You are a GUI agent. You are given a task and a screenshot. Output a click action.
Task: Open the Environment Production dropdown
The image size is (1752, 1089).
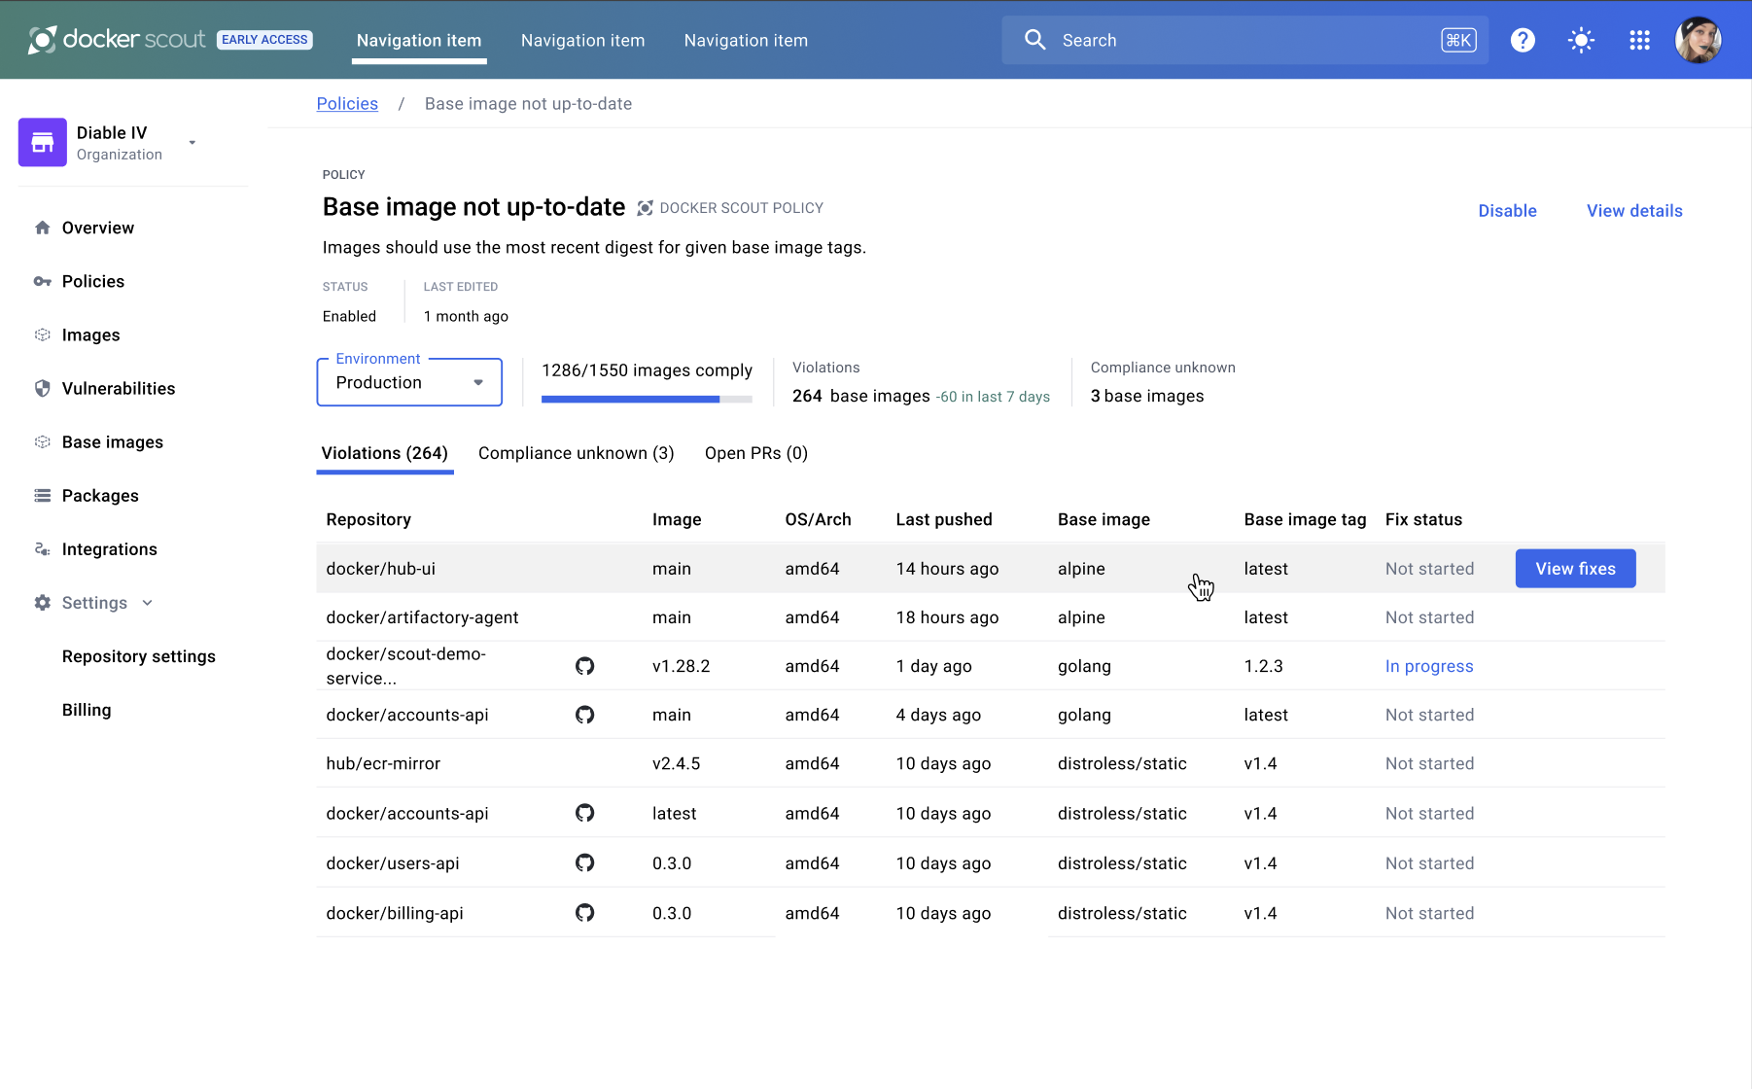(409, 383)
